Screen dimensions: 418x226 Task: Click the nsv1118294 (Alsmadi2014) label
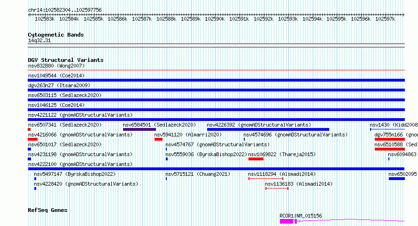pyautogui.click(x=282, y=174)
